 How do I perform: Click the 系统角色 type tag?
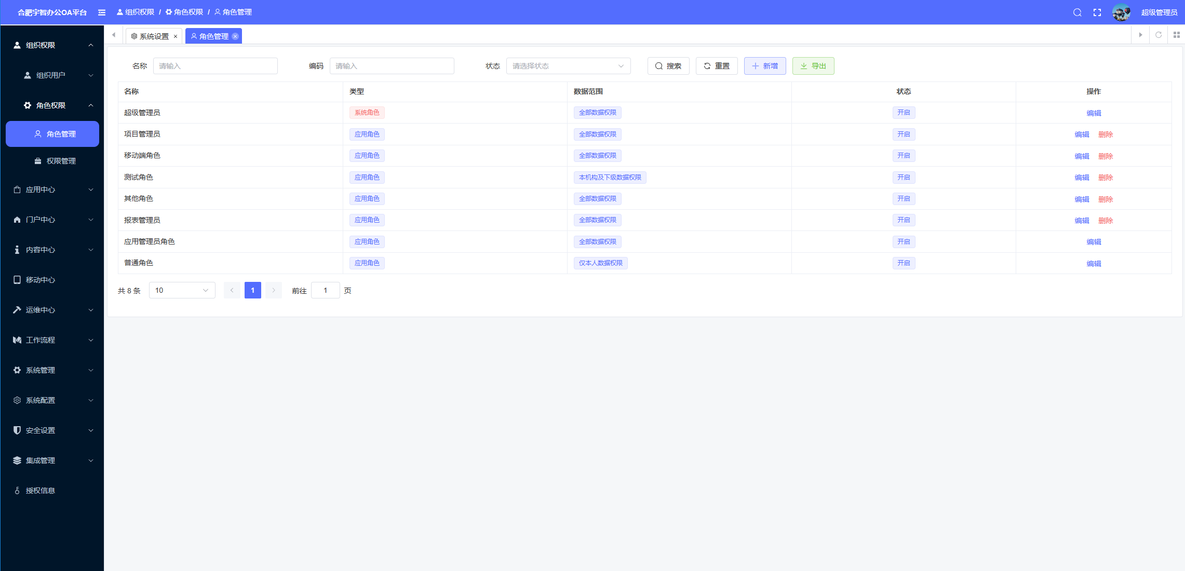[367, 113]
